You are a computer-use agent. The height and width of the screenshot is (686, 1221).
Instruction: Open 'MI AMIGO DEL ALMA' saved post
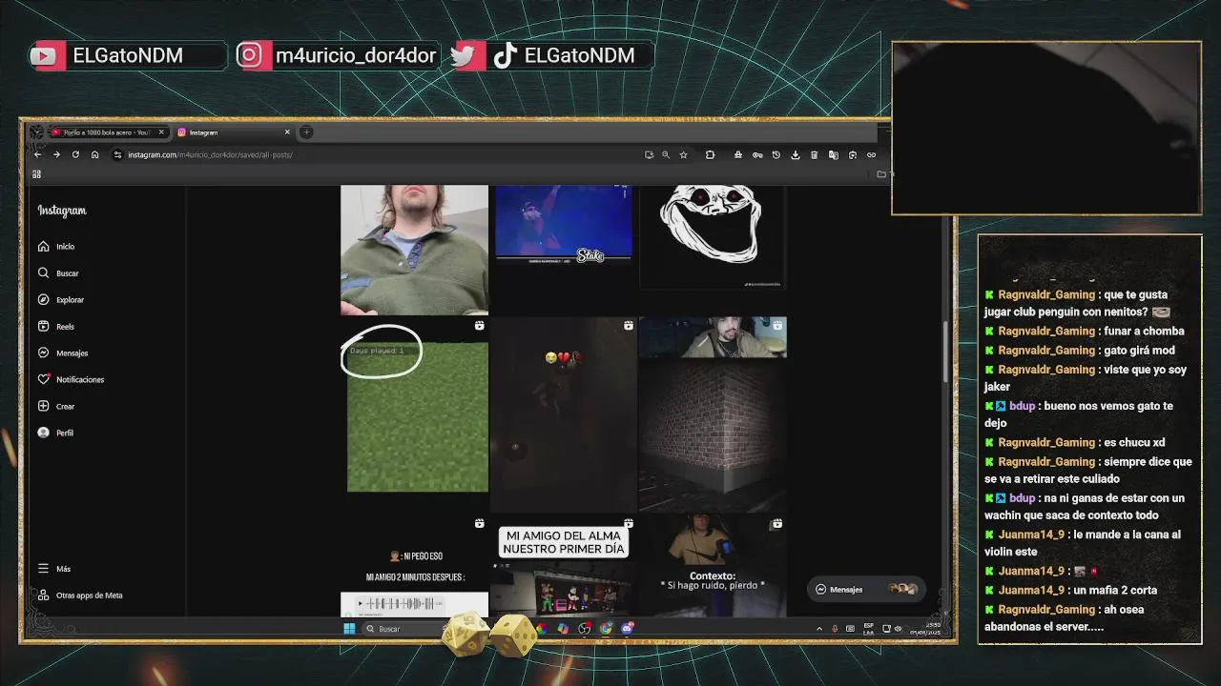[563, 567]
